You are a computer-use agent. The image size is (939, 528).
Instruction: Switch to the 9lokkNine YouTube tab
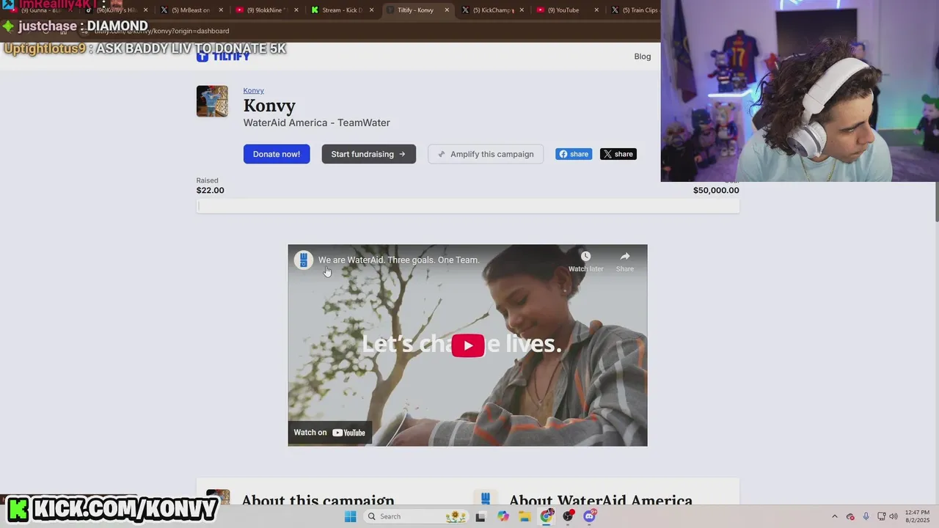click(x=266, y=10)
